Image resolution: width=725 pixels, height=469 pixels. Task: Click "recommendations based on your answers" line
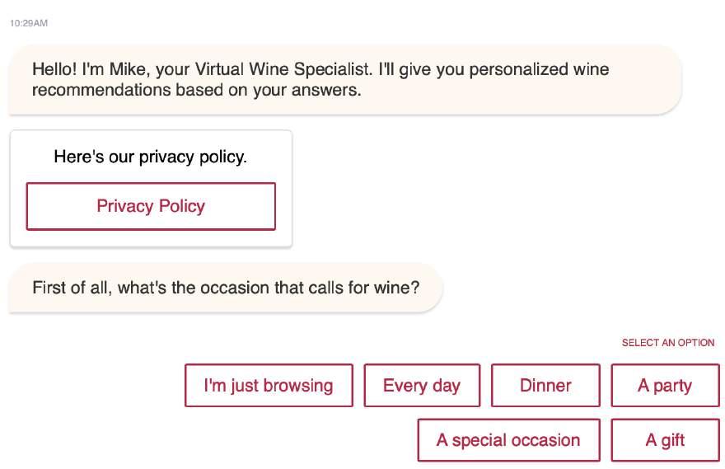click(196, 90)
